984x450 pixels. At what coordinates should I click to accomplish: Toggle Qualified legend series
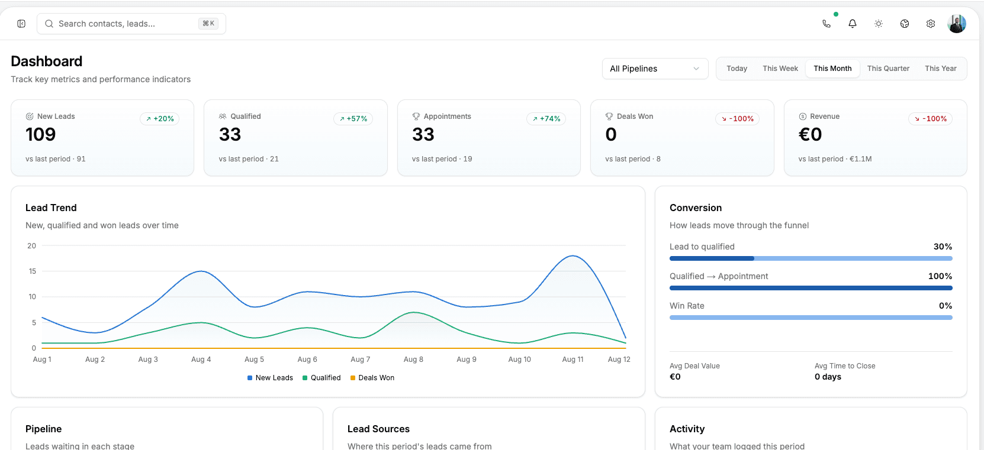click(x=321, y=378)
